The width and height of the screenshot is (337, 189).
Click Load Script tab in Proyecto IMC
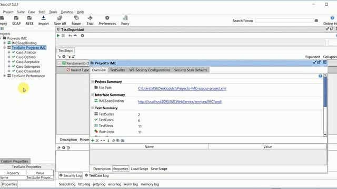pos(140,169)
